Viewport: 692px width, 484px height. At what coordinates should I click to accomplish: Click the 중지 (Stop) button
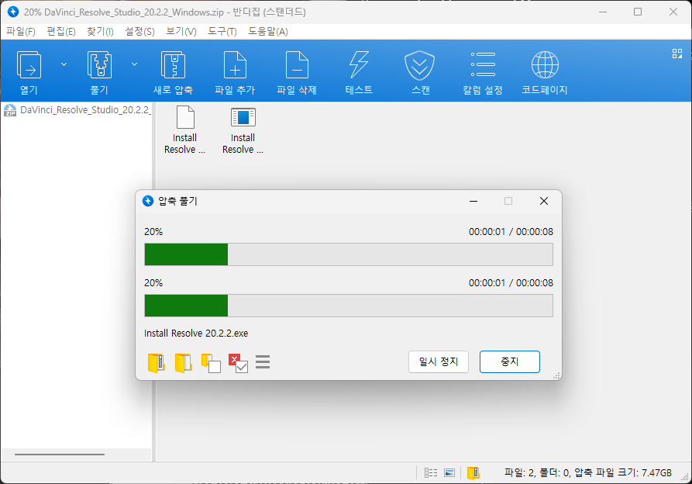[510, 361]
